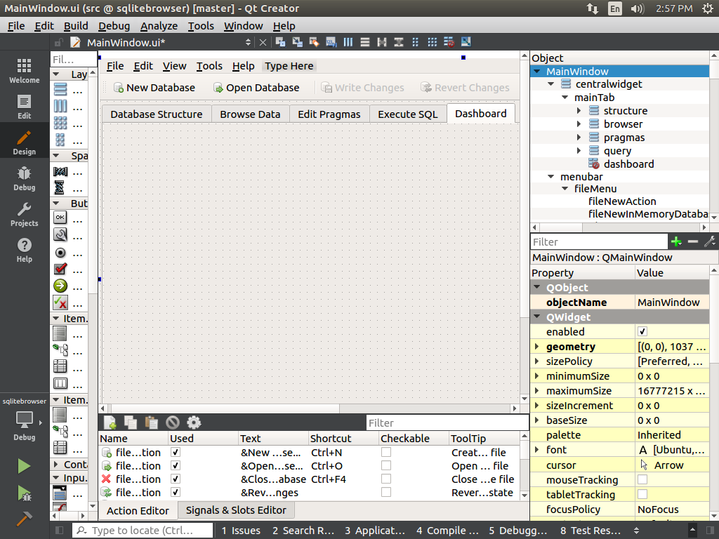Click the Edit Signals/Slots toolbar icon
The width and height of the screenshot is (719, 539).
click(297, 42)
